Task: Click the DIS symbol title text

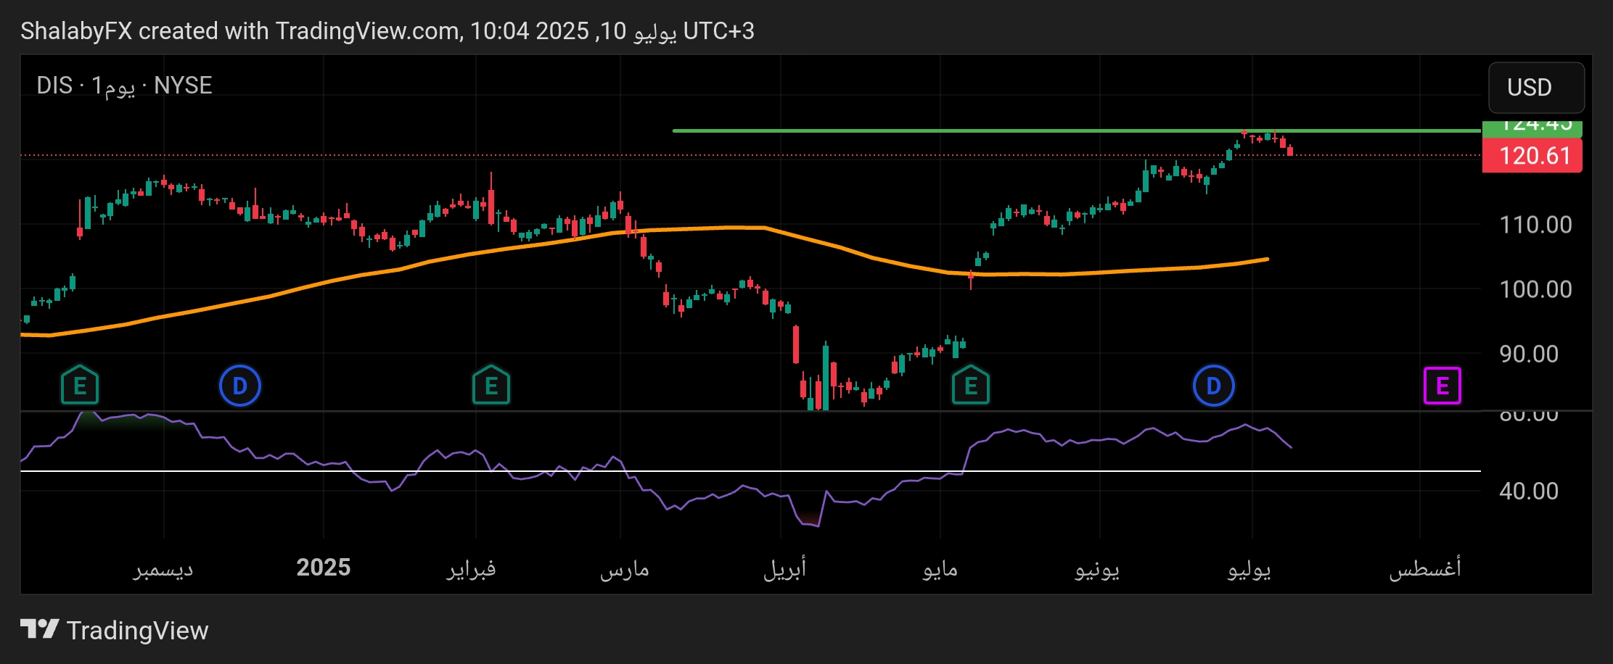Action: point(54,86)
